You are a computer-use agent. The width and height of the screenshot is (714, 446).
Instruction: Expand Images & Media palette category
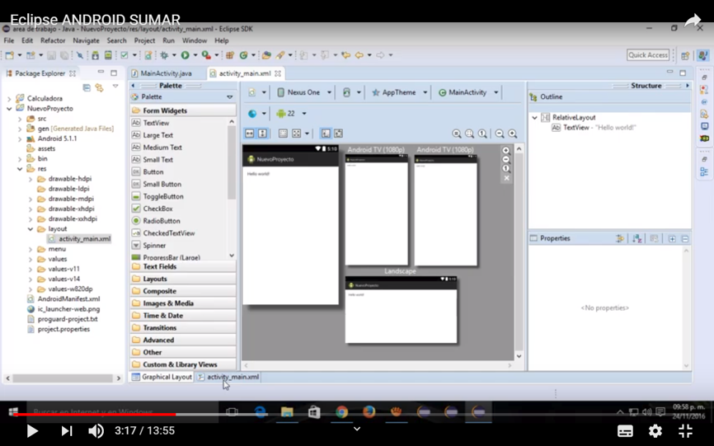(182, 303)
